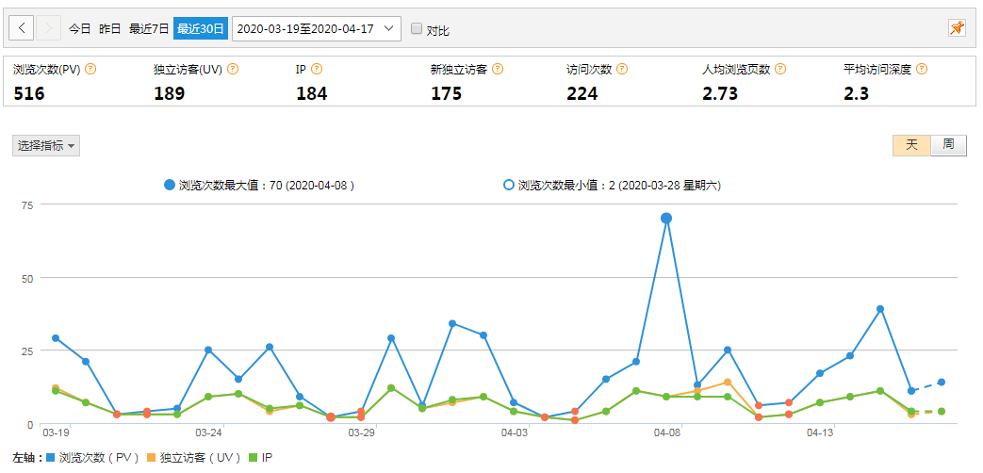This screenshot has width=983, height=473.
Task: Toggle 独立访客（UV）series in chart legend
Action: (197, 458)
